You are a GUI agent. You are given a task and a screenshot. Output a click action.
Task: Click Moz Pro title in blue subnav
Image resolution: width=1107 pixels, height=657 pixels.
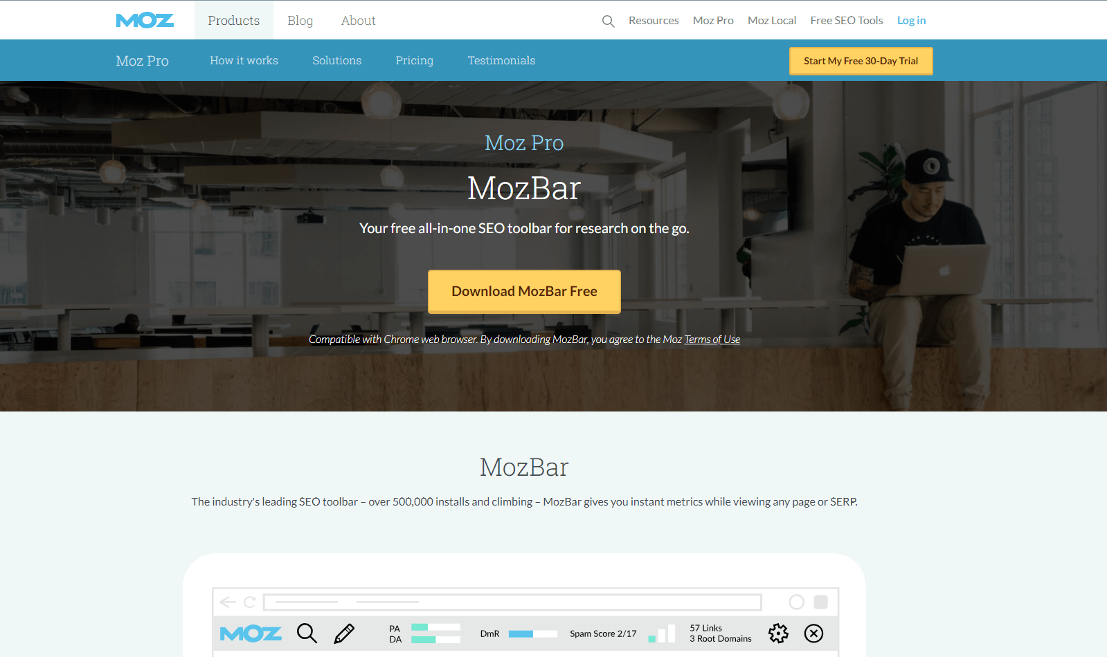pos(143,61)
